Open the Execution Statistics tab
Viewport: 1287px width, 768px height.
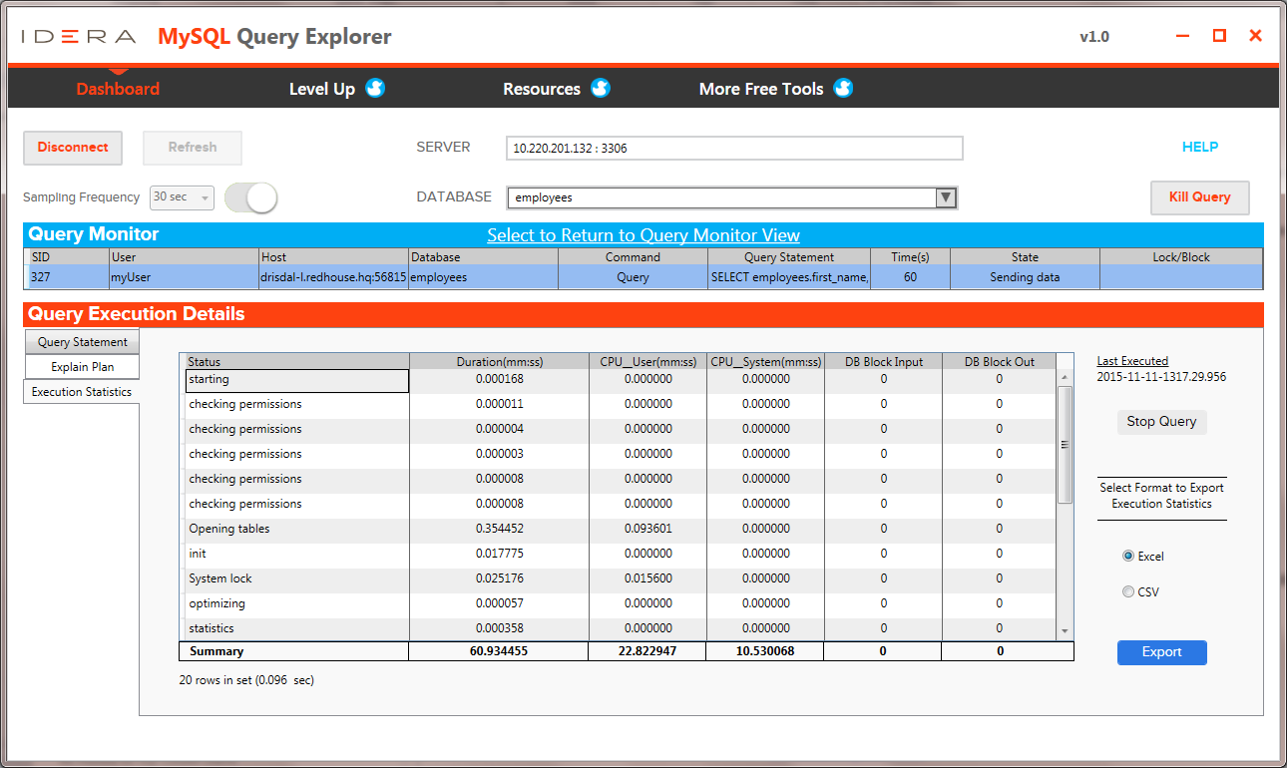tap(81, 391)
